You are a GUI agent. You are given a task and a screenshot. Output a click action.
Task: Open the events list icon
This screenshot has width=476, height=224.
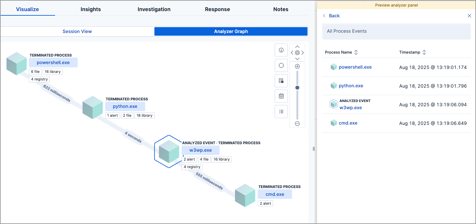pyautogui.click(x=281, y=111)
